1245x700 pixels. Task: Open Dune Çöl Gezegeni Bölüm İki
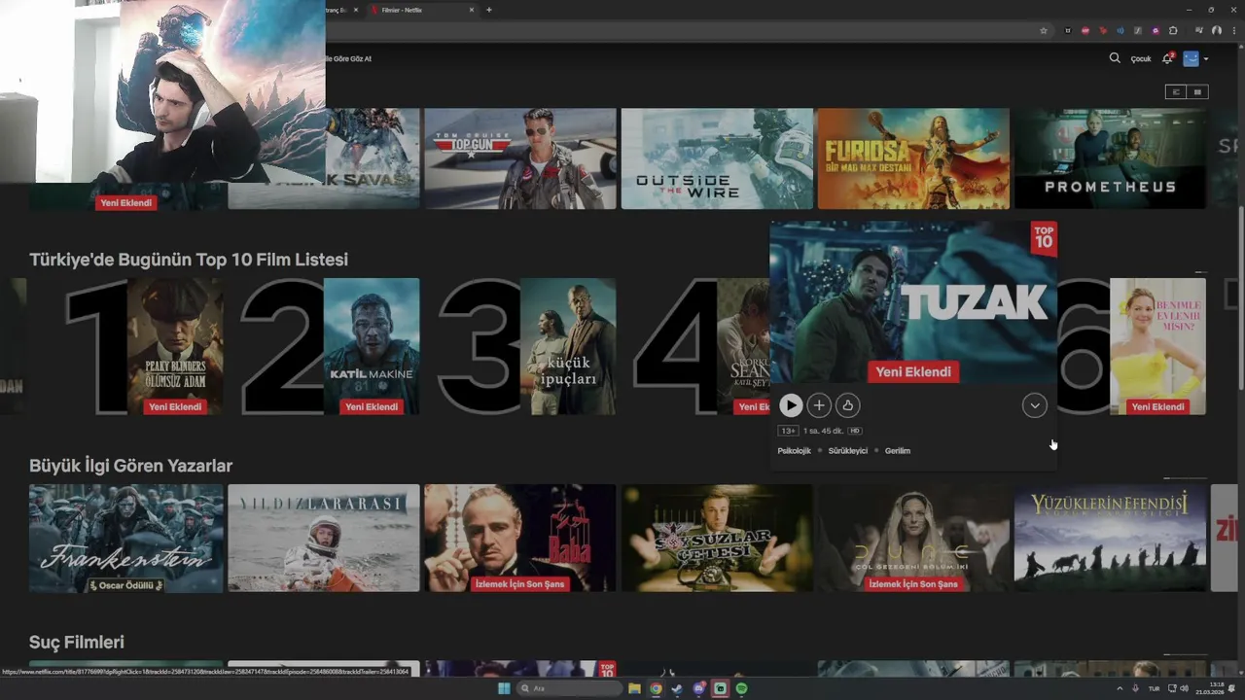(913, 538)
